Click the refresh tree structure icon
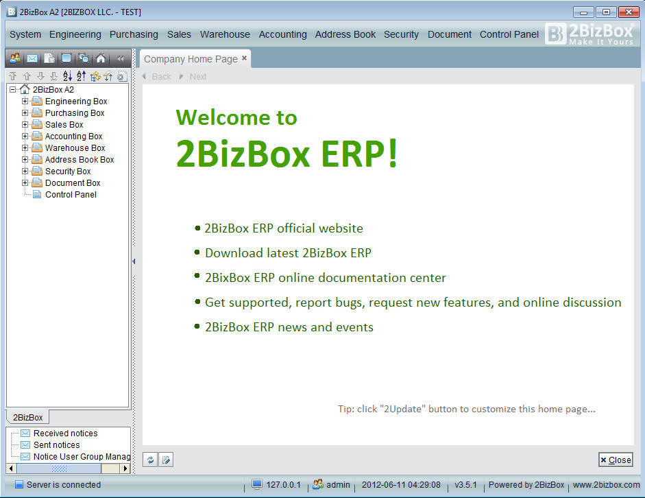This screenshot has height=498, width=645. coord(95,76)
